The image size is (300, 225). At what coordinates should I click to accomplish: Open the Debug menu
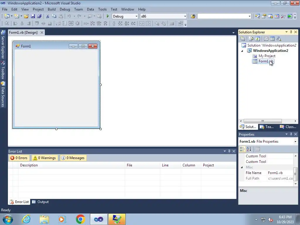65,9
